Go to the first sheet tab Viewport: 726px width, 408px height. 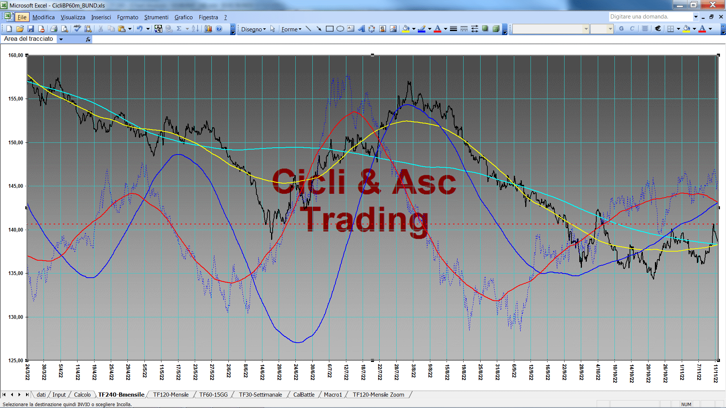pos(4,394)
